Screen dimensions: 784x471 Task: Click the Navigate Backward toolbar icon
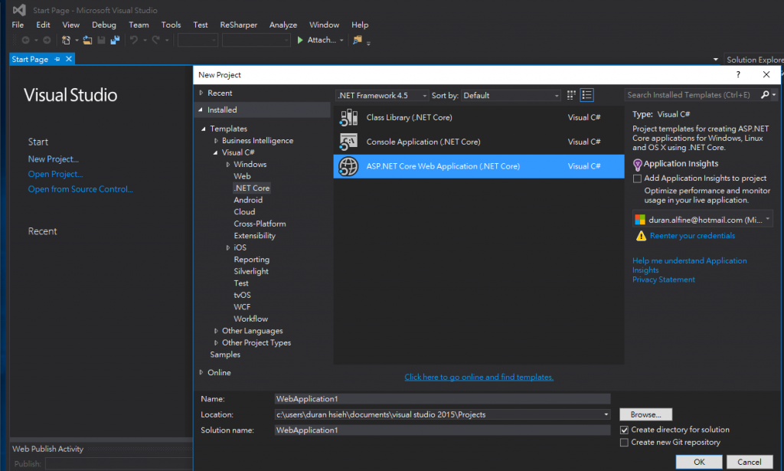25,40
